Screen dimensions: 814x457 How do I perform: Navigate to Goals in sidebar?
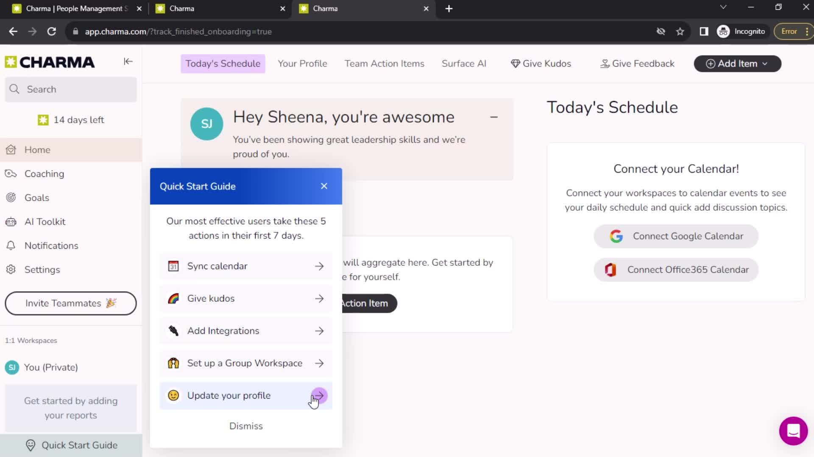[37, 198]
